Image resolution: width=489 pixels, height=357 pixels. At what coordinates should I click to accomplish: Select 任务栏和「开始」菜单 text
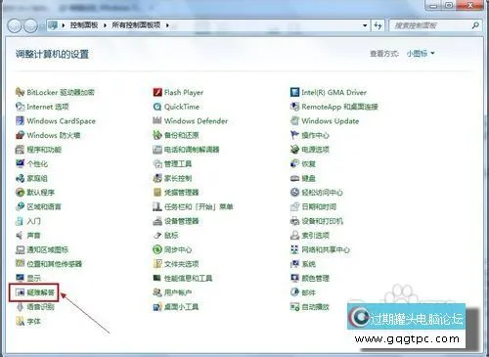point(199,206)
